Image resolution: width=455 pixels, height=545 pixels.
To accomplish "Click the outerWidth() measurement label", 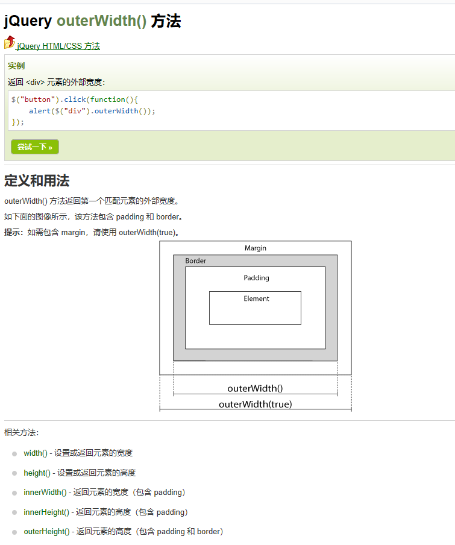I will pos(256,388).
